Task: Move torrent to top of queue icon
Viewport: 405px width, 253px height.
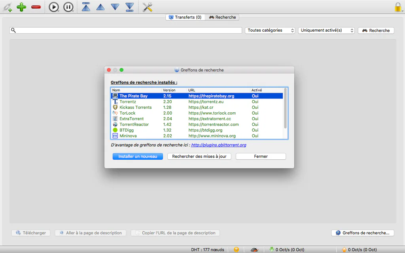Action: (86, 7)
